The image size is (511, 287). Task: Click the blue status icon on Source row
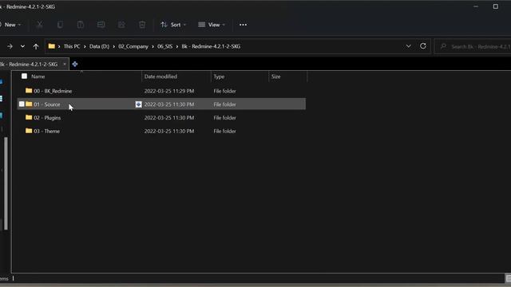pyautogui.click(x=138, y=104)
